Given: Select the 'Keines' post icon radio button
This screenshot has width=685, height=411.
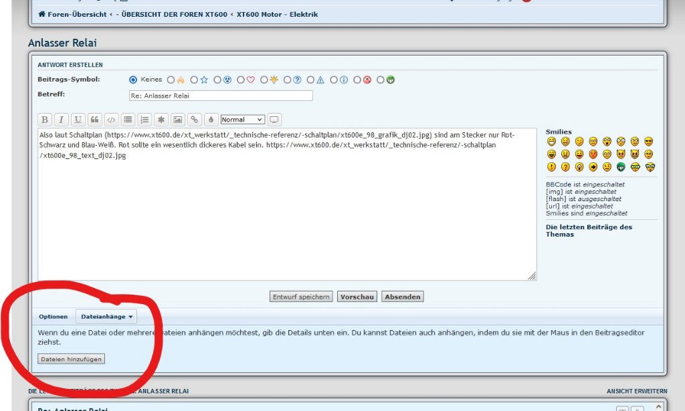Looking at the screenshot, I should (x=132, y=80).
